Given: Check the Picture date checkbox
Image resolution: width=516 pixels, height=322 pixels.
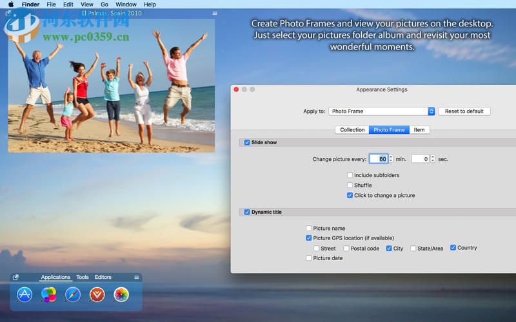Looking at the screenshot, I should tap(309, 258).
